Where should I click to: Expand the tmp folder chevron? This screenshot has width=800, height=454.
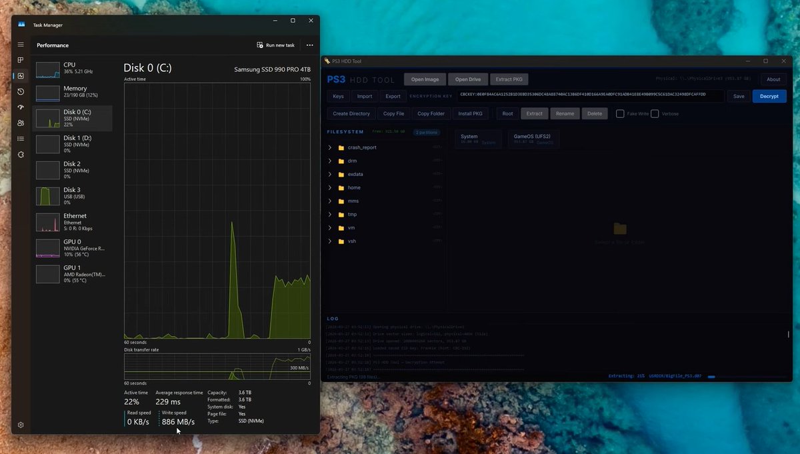tap(330, 214)
